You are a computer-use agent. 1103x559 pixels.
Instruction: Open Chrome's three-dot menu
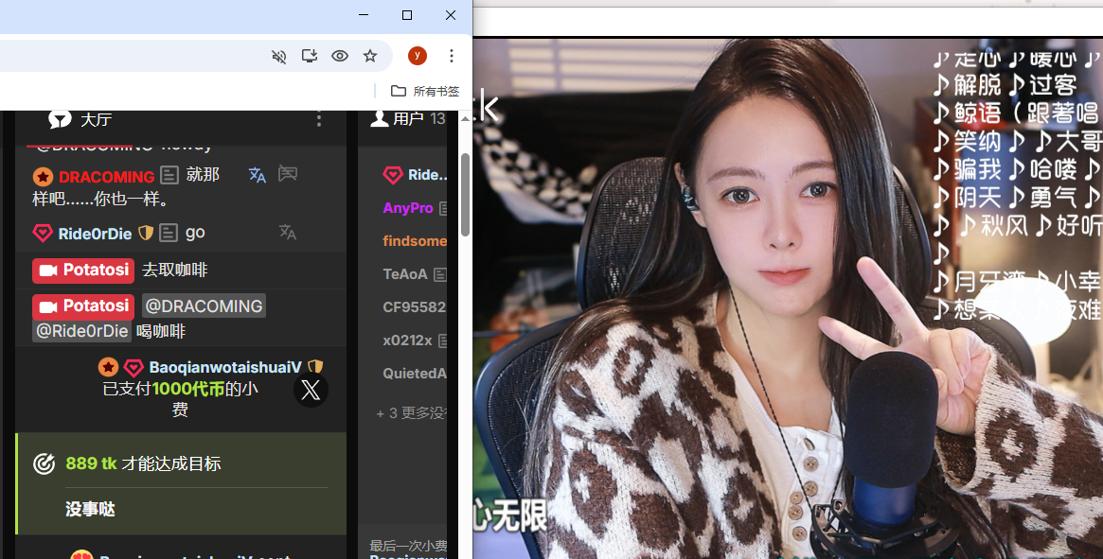(x=452, y=57)
